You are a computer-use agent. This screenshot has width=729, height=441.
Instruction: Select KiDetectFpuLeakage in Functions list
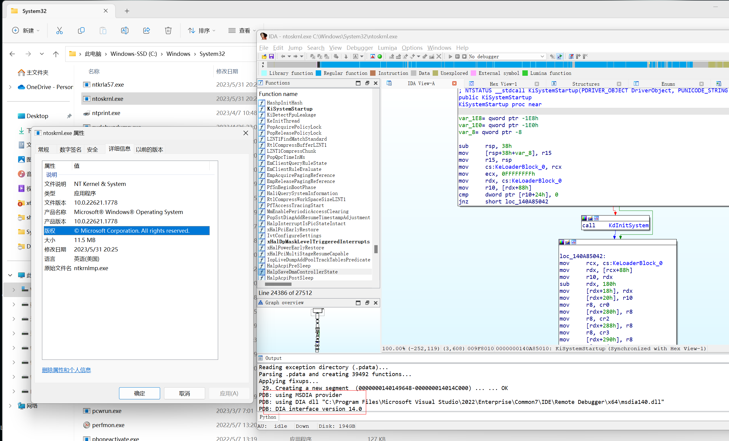coord(291,115)
